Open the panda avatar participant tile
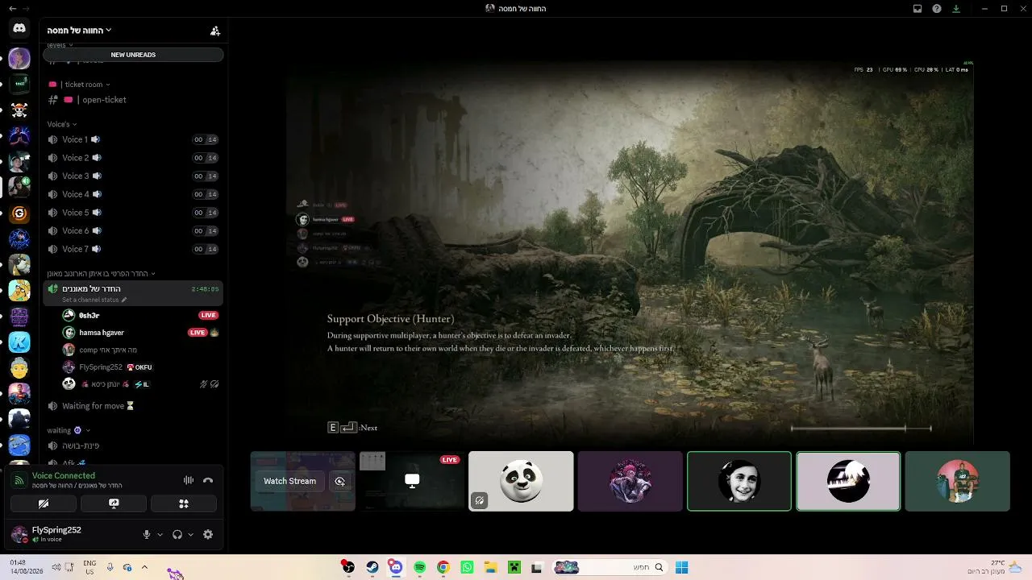The width and height of the screenshot is (1032, 580). [x=521, y=481]
